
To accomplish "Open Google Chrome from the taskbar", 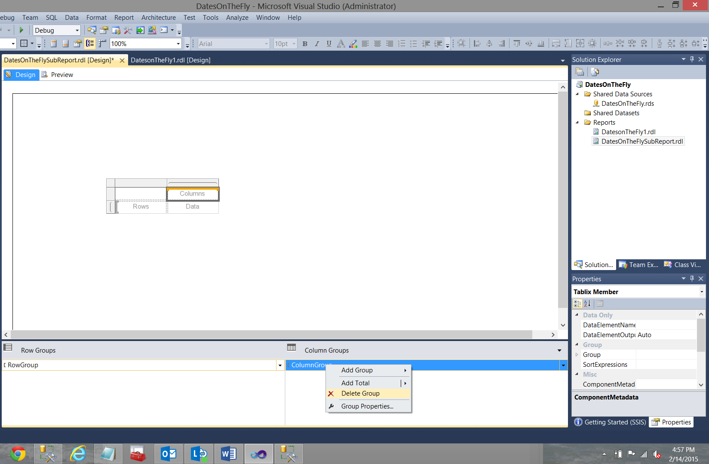I will click(18, 454).
